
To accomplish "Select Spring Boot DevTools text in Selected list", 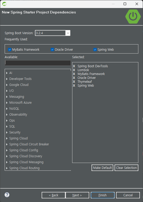I will point(93,66).
